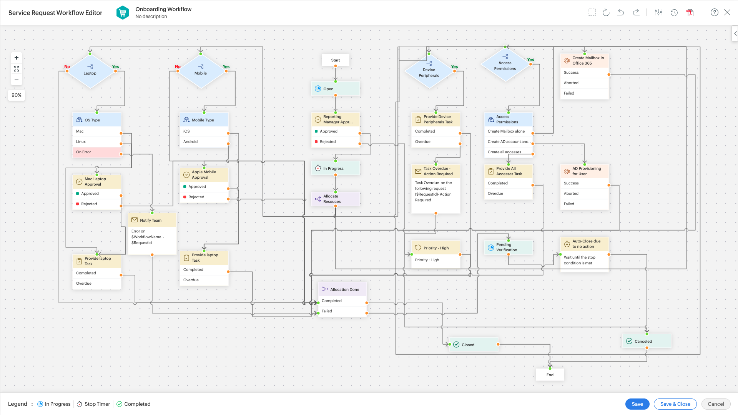Open the workflow version history clock icon
The height and width of the screenshot is (415, 738).
point(674,13)
